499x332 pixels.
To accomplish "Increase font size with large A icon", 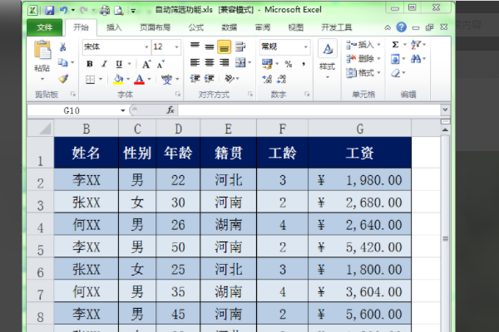I will [x=146, y=64].
